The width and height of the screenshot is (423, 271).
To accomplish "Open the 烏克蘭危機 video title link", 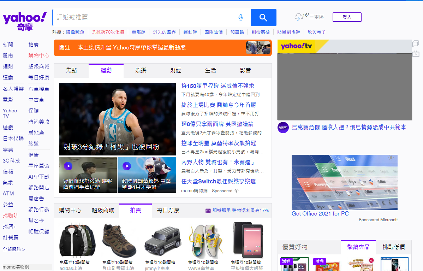I will tap(349, 128).
